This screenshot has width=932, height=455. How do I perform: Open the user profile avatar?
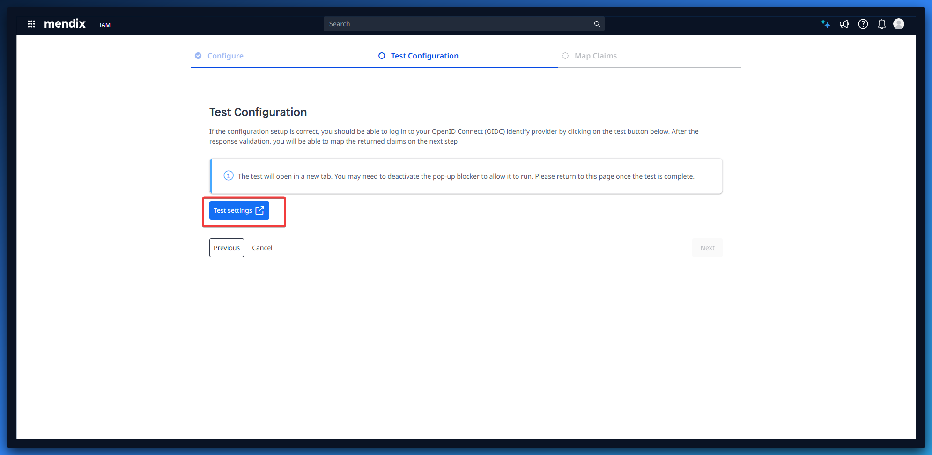click(898, 24)
